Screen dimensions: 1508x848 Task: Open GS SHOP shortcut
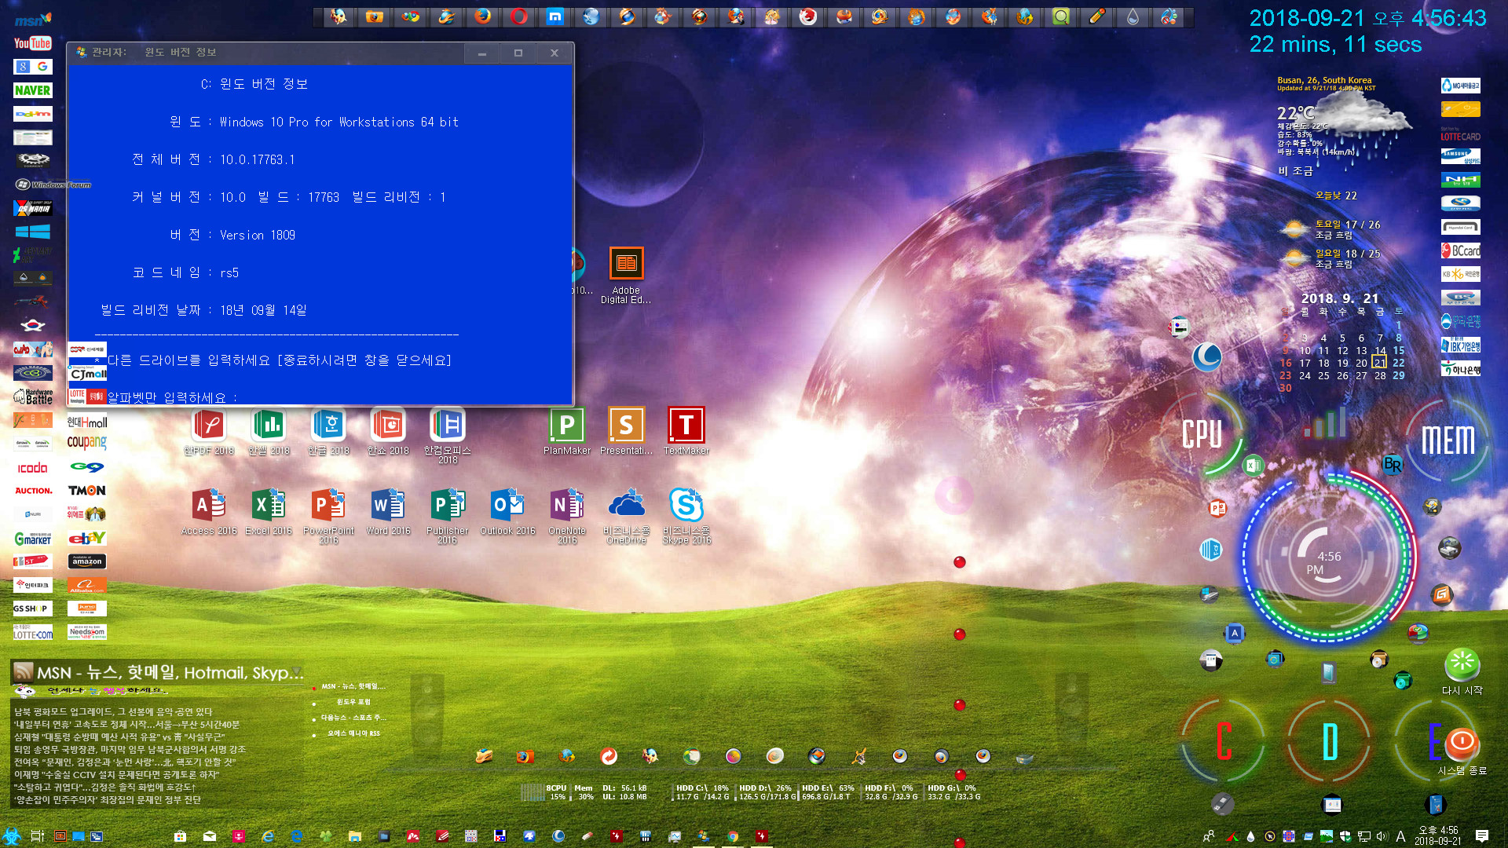[x=32, y=609]
